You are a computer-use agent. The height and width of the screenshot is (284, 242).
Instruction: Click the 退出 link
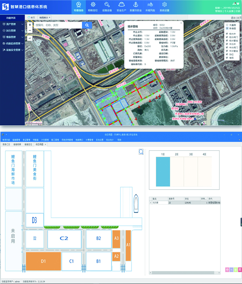pos(233,17)
